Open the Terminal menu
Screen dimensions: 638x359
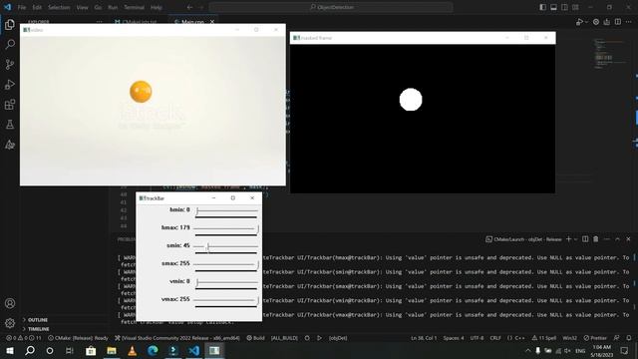point(134,7)
